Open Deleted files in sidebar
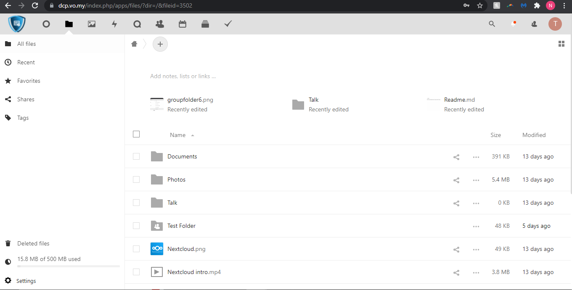The image size is (572, 290). pyautogui.click(x=33, y=243)
